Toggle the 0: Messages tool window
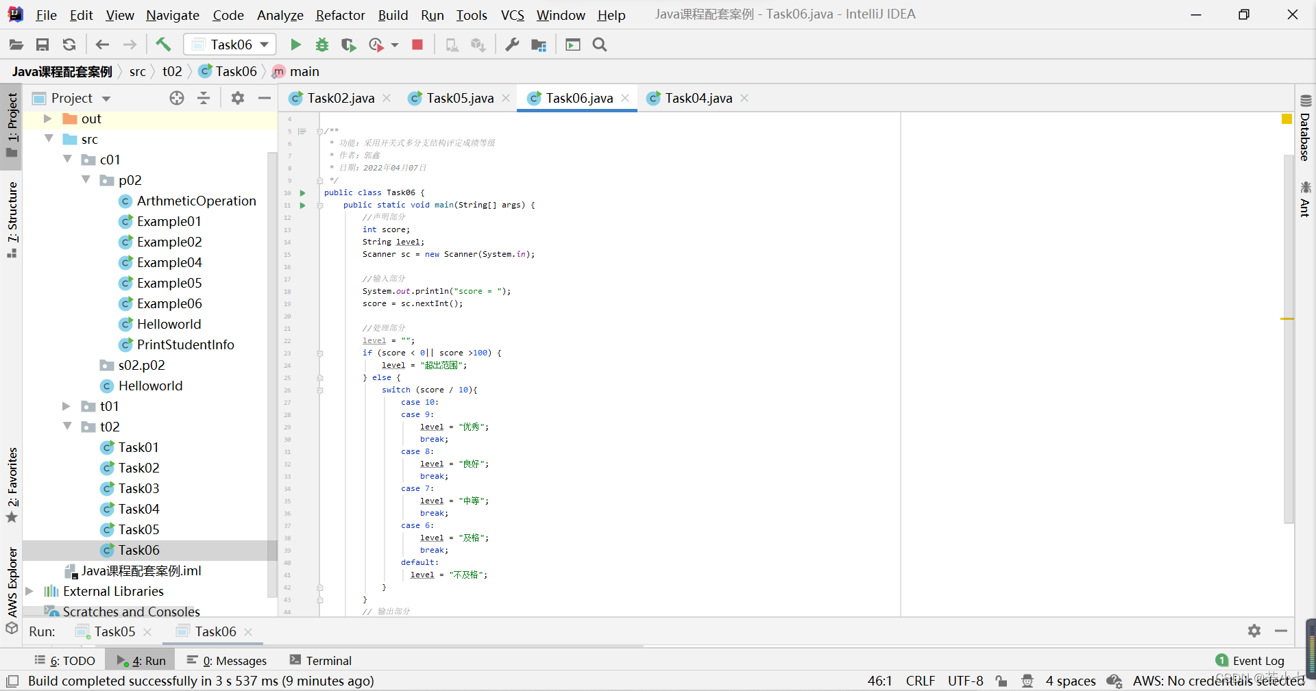Viewport: 1316px width, 691px height. click(x=227, y=660)
